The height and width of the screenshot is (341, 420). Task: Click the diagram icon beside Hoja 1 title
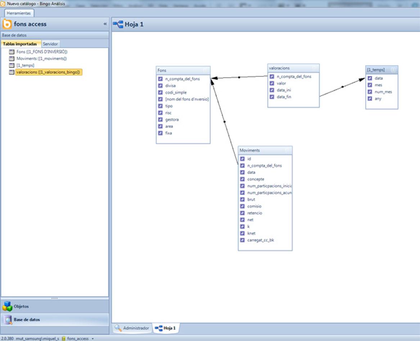[118, 24]
